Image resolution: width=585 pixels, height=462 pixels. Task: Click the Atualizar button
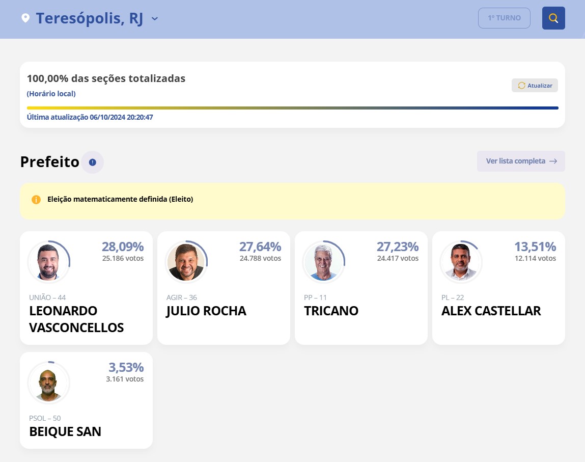(535, 86)
